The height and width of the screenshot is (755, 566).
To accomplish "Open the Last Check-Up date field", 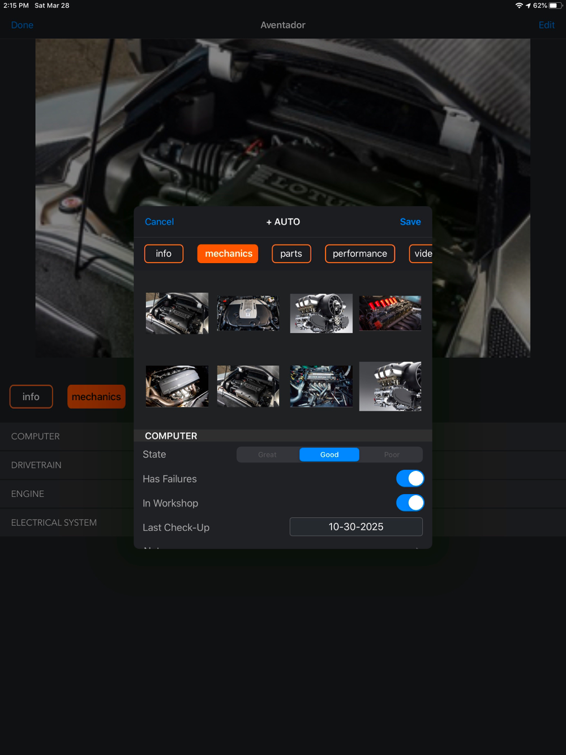I will (356, 527).
